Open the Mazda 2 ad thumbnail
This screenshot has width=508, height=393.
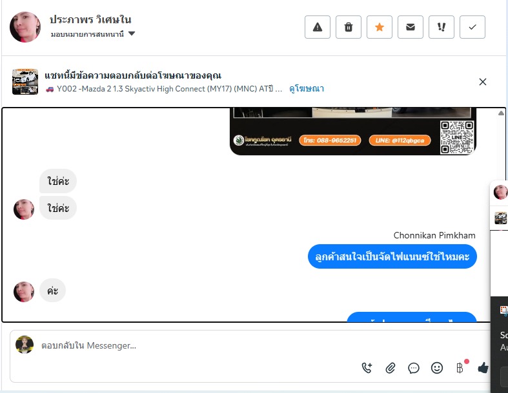[25, 82]
